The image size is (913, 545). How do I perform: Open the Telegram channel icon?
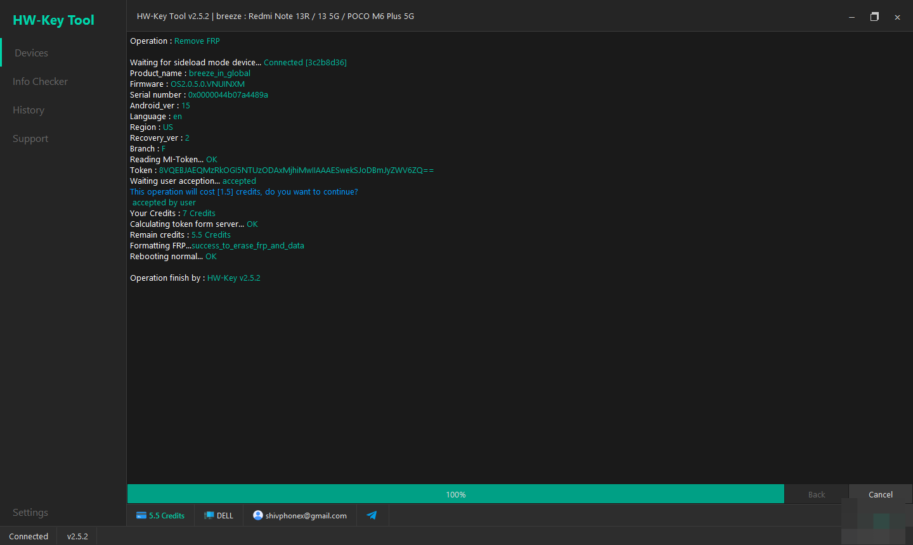(372, 515)
